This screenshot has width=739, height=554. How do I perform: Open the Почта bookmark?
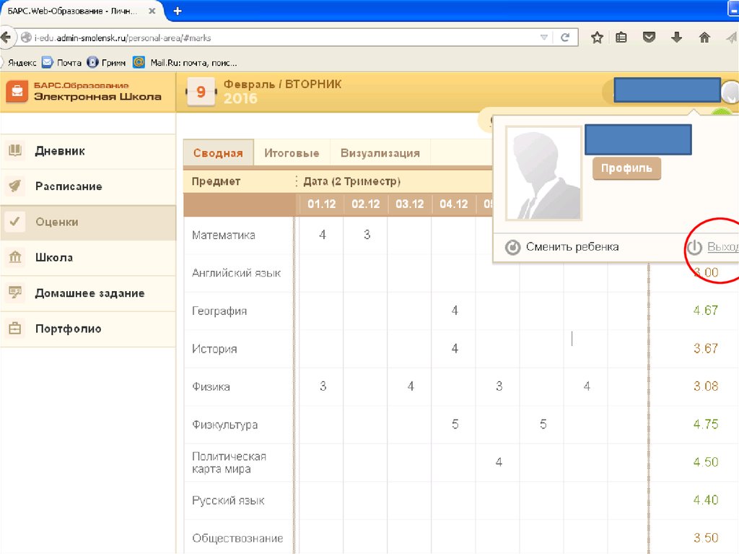[62, 62]
